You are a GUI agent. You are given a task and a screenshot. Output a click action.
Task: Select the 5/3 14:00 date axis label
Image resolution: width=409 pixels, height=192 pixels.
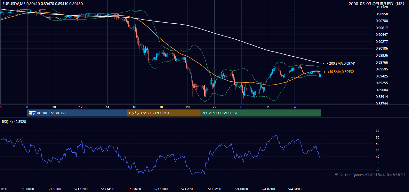coord(108,189)
